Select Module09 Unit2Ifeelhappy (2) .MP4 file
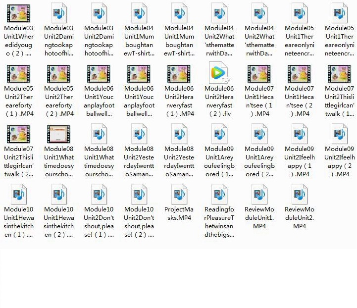The image size is (357, 308). coord(339,134)
